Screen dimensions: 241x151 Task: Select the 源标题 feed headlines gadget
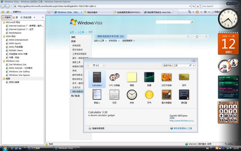pos(184,94)
